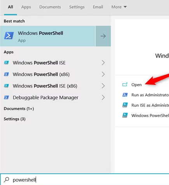This screenshot has height=185, width=169.
Task: Click the magnifier icon in search box
Action: click(7, 180)
